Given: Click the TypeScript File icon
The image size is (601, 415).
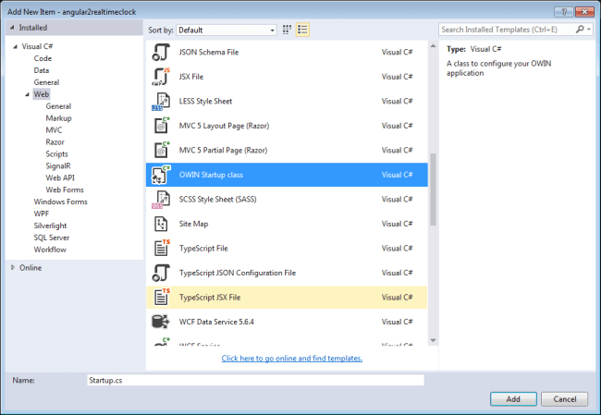Looking at the screenshot, I should tap(161, 249).
